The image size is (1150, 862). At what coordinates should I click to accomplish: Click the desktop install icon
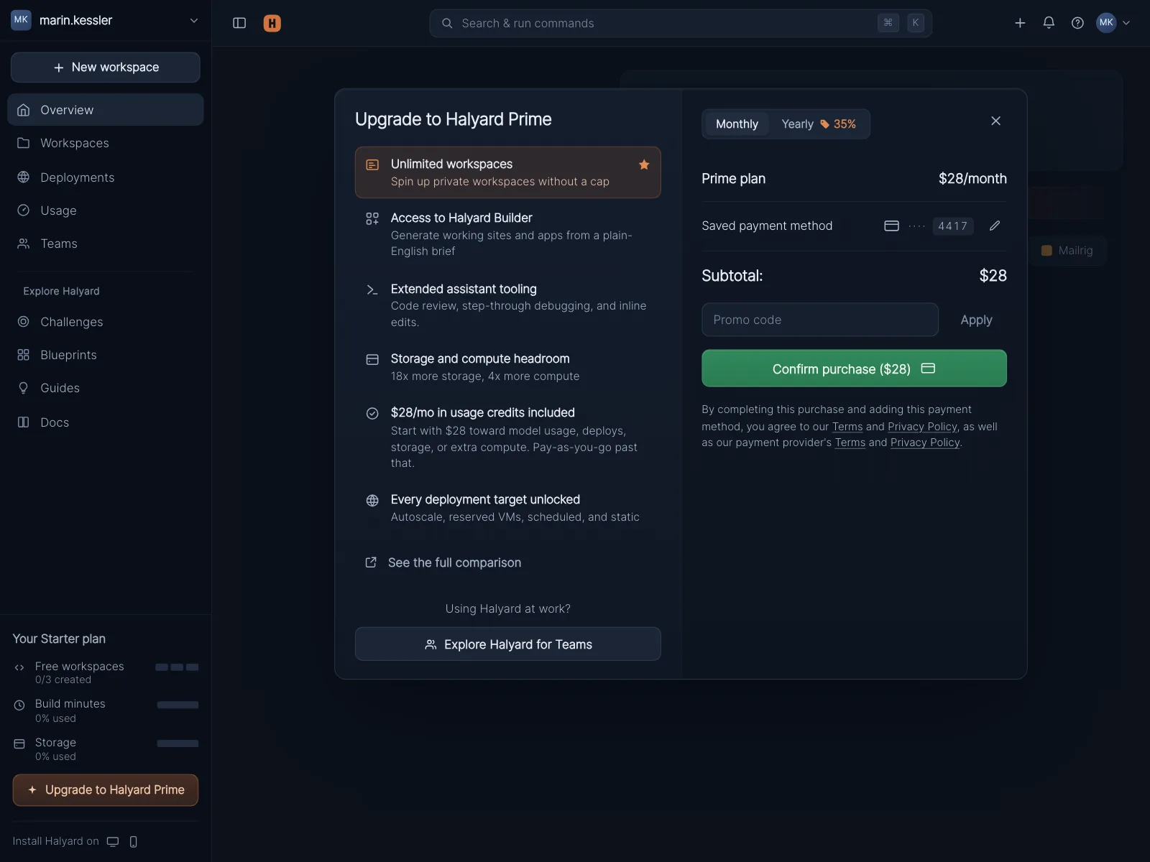[113, 842]
